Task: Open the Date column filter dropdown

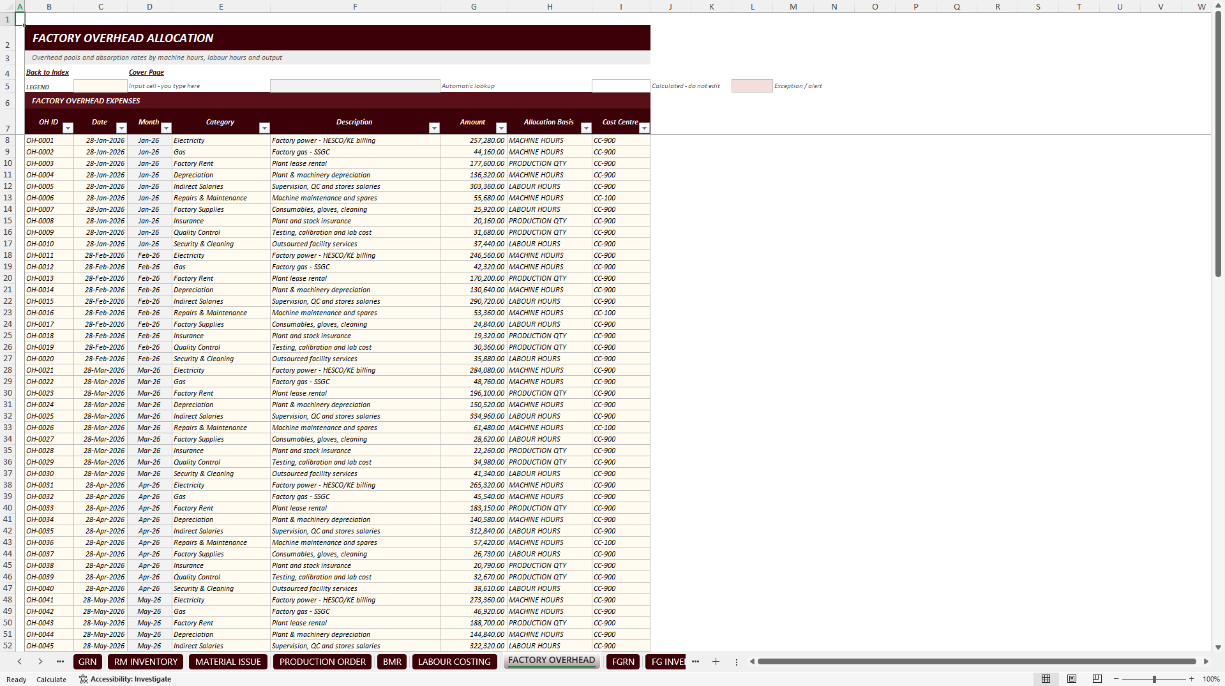Action: tap(121, 128)
